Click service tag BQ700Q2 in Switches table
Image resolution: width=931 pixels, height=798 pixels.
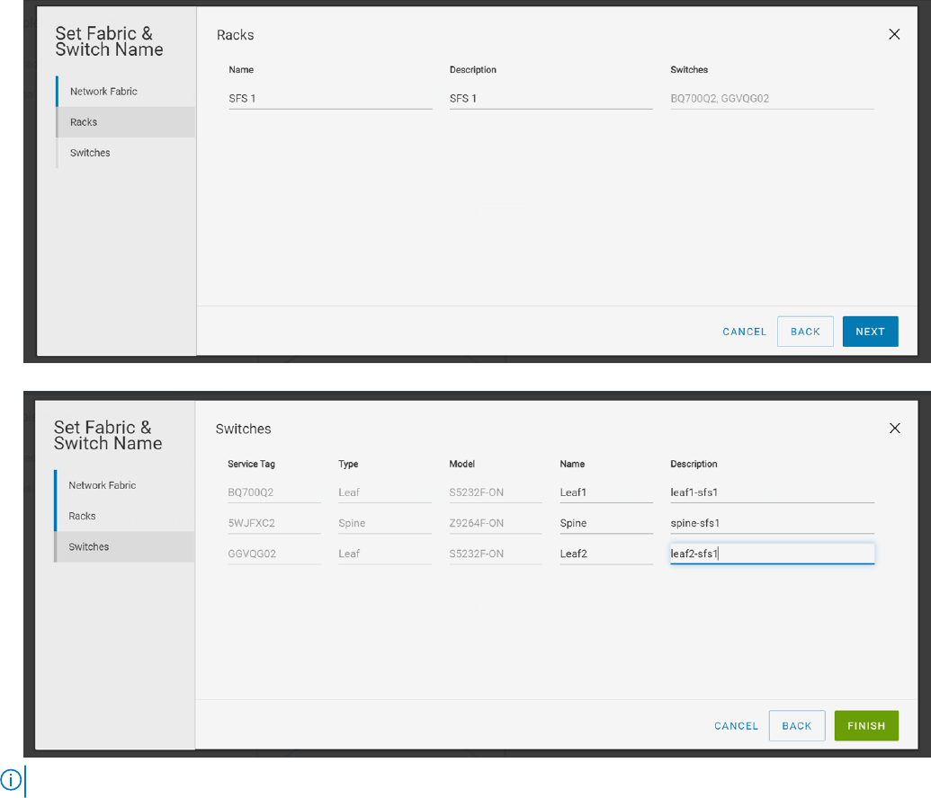pos(274,492)
